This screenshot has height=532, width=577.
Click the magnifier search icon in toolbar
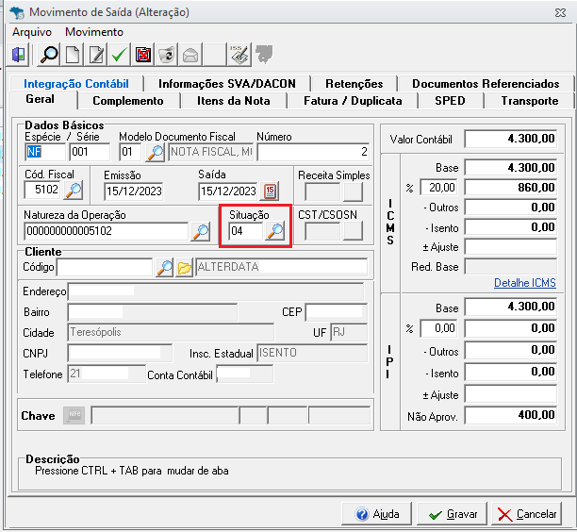[x=48, y=55]
